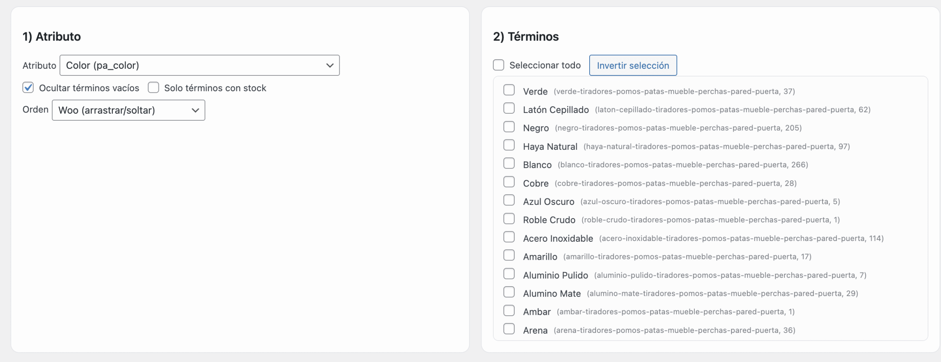941x362 pixels.
Task: Tick the Azul Oscuro checkbox
Action: tap(509, 200)
